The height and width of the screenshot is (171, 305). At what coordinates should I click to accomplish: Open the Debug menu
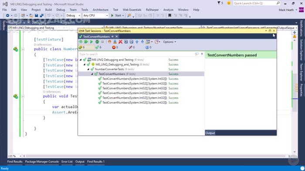pyautogui.click(x=61, y=10)
